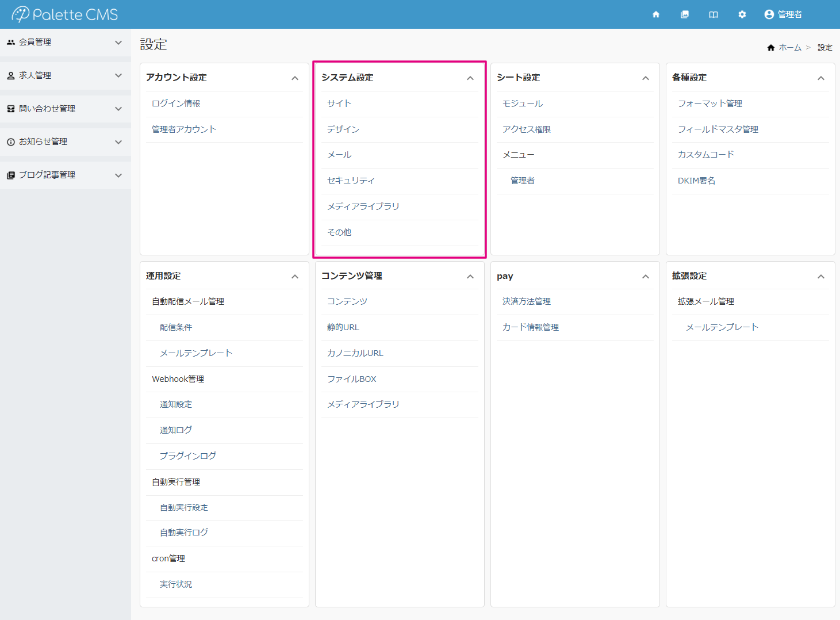Open the モジュール link
The height and width of the screenshot is (620, 840).
(523, 104)
